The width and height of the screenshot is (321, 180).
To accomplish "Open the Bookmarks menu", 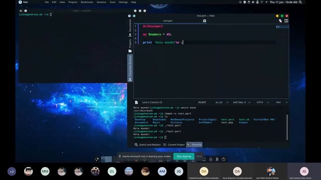I will tap(87, 2).
